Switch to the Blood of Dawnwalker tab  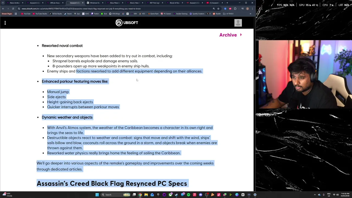174,3
